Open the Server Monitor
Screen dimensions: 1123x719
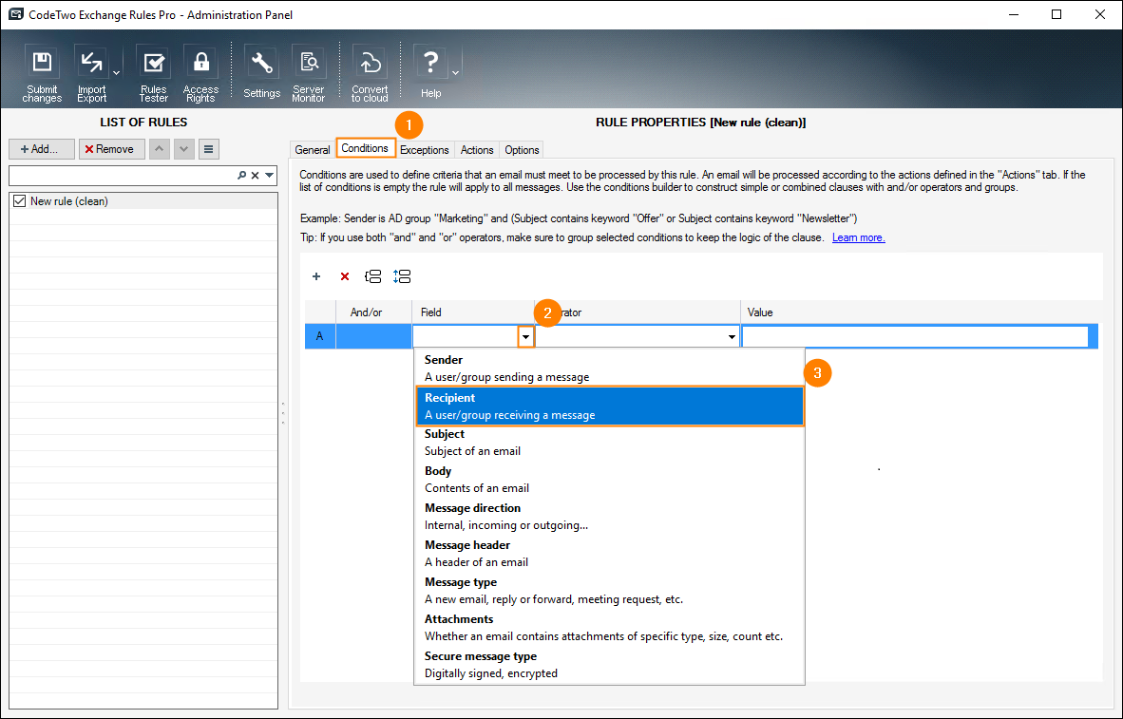pos(309,74)
